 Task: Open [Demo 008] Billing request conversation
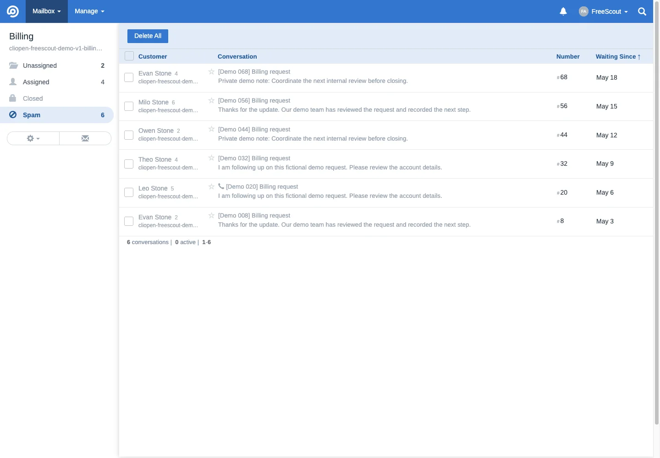click(254, 215)
